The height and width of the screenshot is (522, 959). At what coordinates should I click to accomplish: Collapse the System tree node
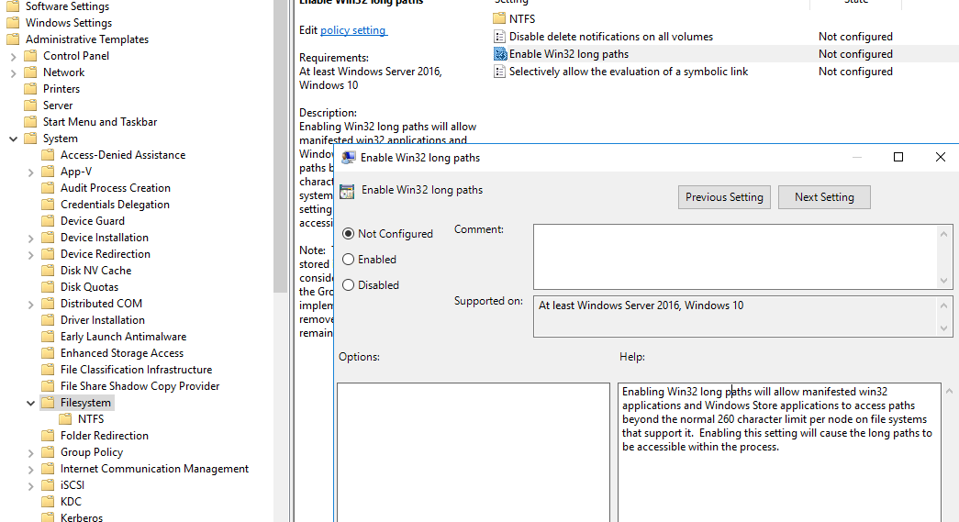[14, 139]
